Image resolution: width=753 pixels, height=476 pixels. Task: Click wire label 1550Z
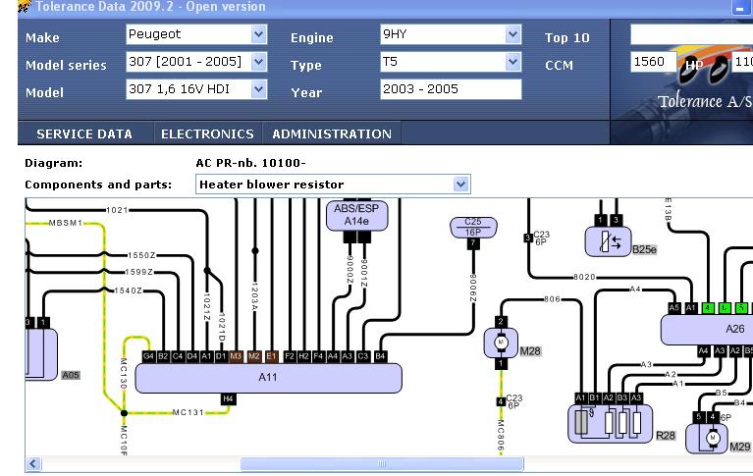tap(141, 255)
